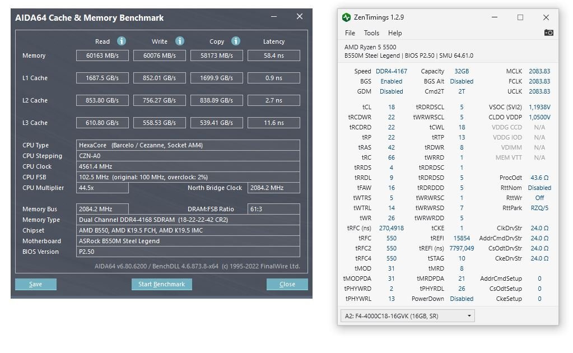Open the Help menu in ZenTimings
The width and height of the screenshot is (573, 353).
click(x=395, y=33)
